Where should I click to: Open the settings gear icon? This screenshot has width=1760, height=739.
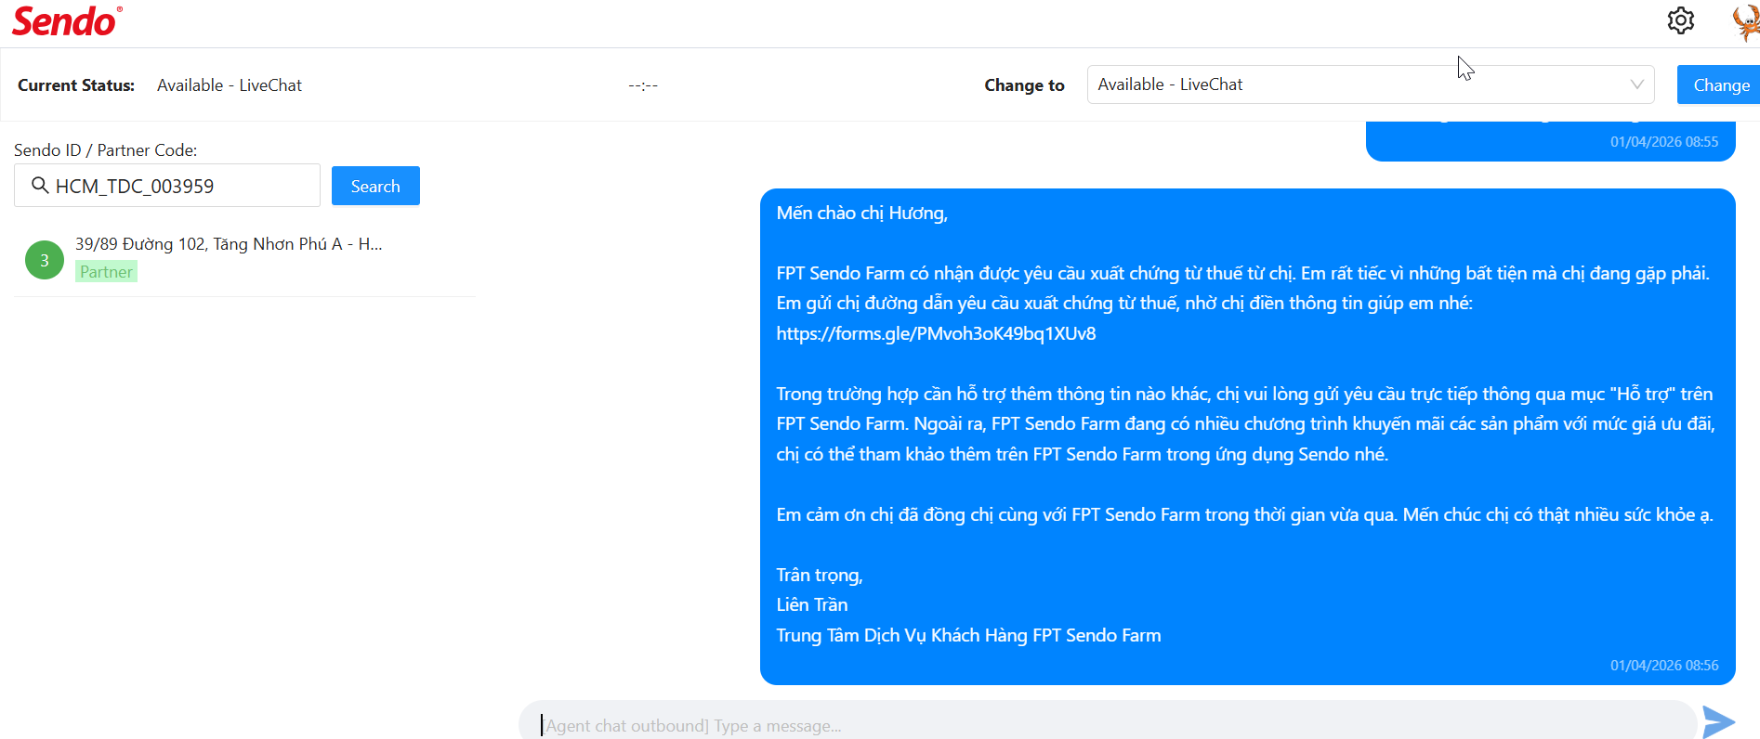pos(1680,20)
